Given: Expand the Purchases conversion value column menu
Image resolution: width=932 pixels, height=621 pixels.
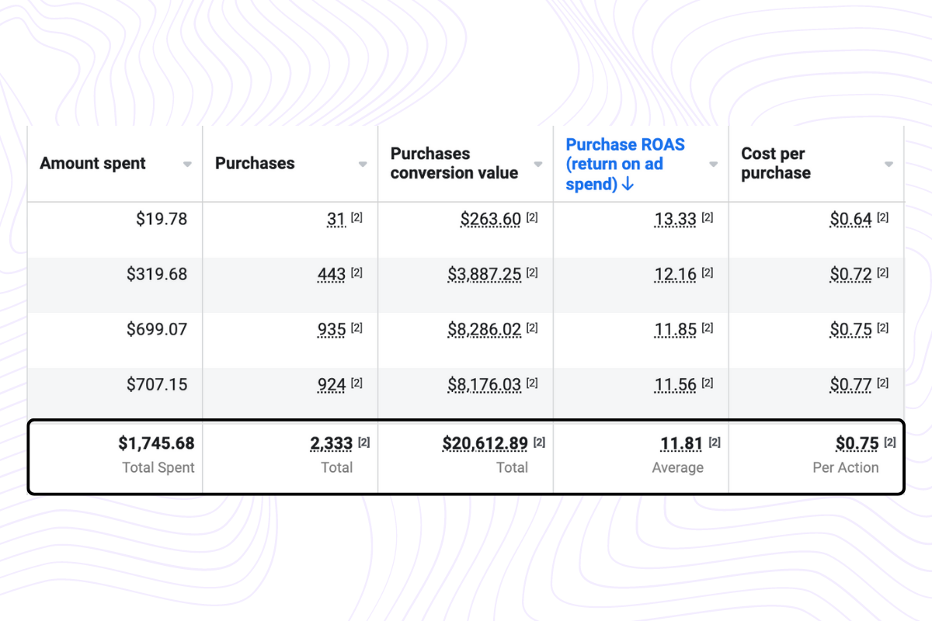Looking at the screenshot, I should point(538,165).
